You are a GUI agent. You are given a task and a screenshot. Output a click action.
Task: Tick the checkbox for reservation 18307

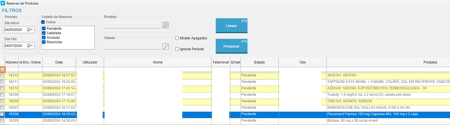coord(2,108)
